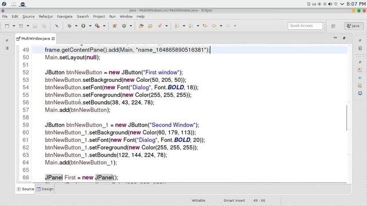Click the 49 : 66 cursor position
367x206 pixels.
tap(259, 200)
